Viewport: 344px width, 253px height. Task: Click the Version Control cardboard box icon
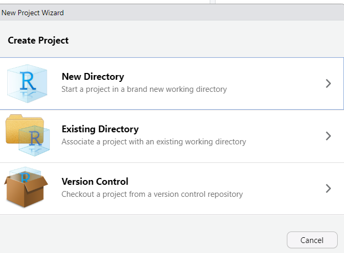[26, 188]
